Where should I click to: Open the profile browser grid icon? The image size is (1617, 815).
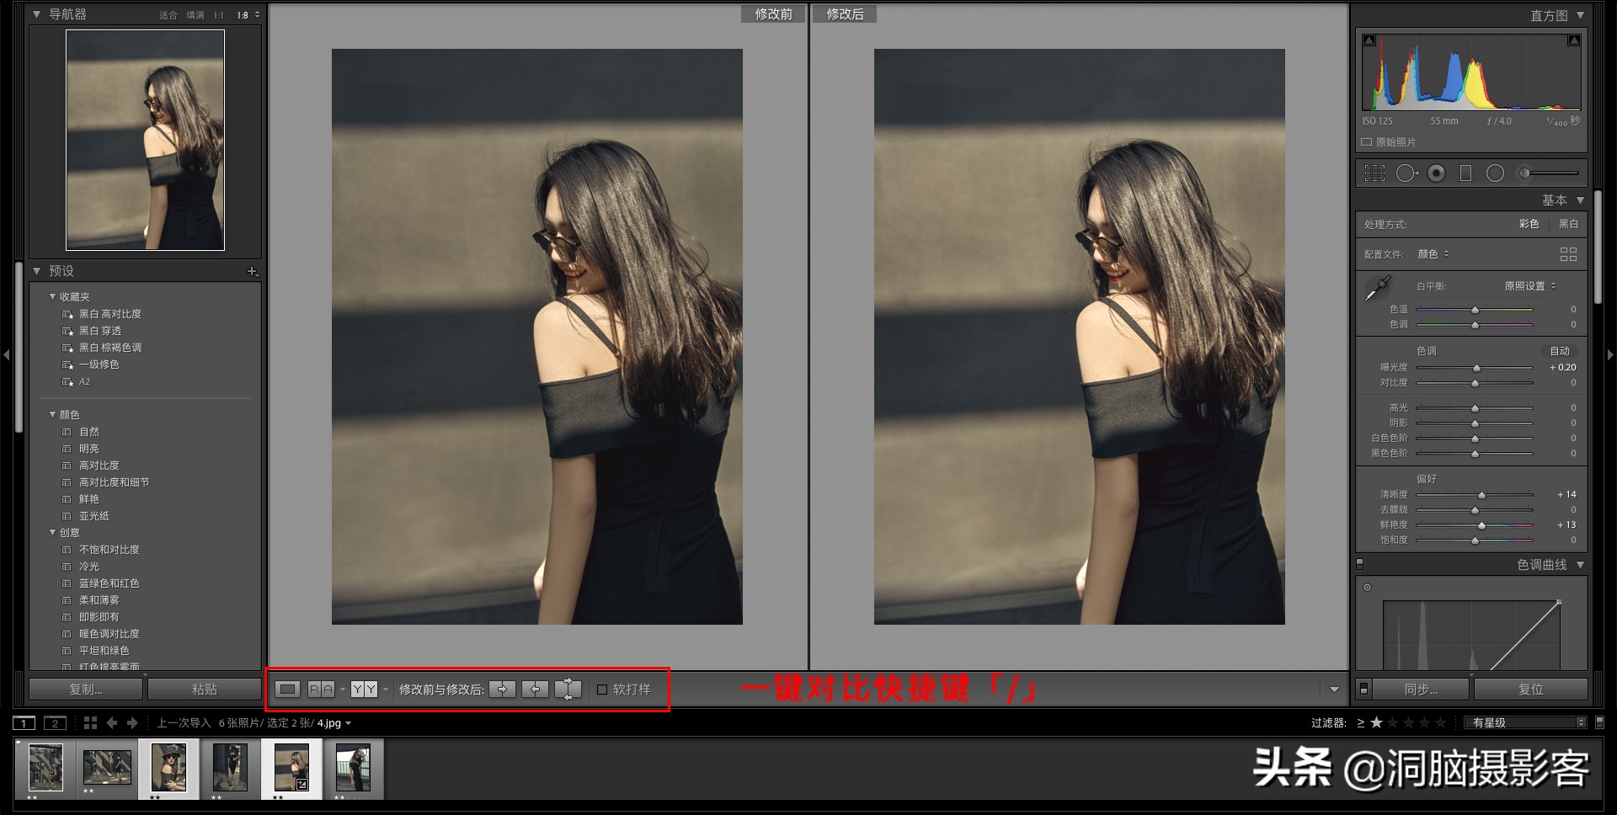tap(1568, 254)
